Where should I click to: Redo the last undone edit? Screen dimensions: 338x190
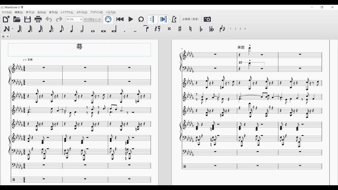(59, 19)
